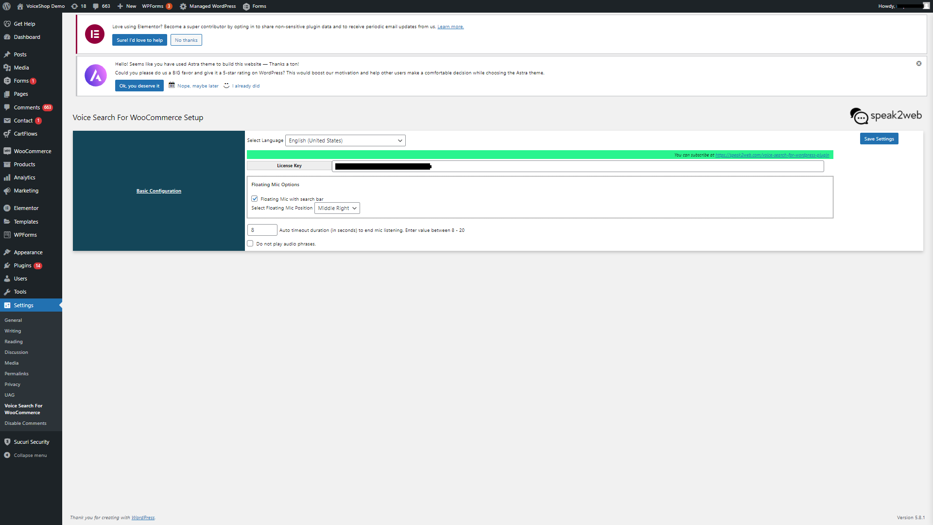The width and height of the screenshot is (933, 525).
Task: Open Users in the sidebar
Action: pos(31,279)
